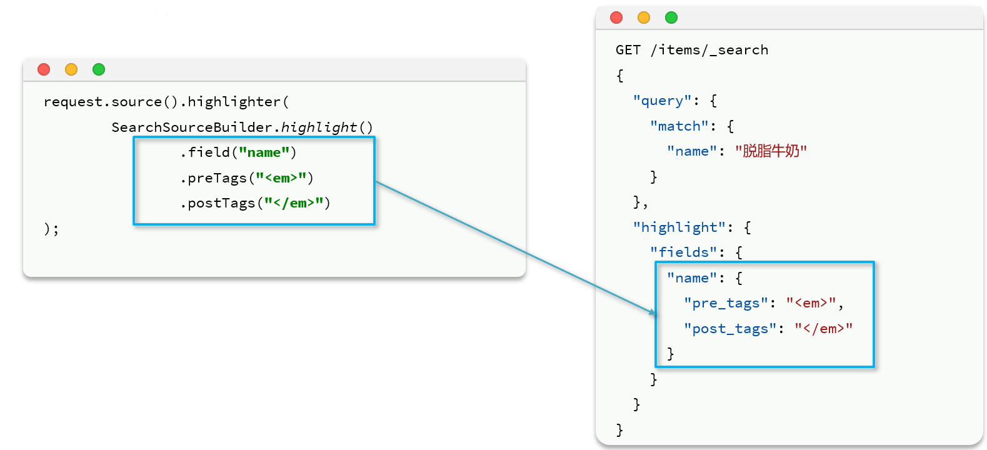
Task: Click the "fields" key in JSON
Action: (x=683, y=252)
